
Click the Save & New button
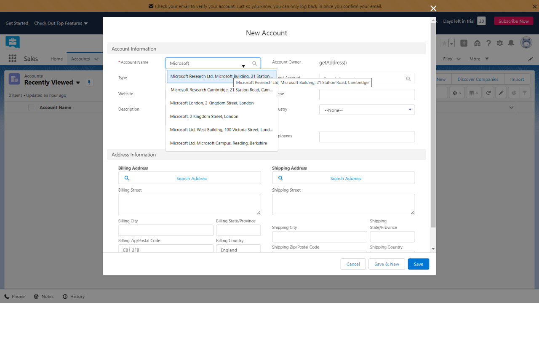tap(387, 264)
